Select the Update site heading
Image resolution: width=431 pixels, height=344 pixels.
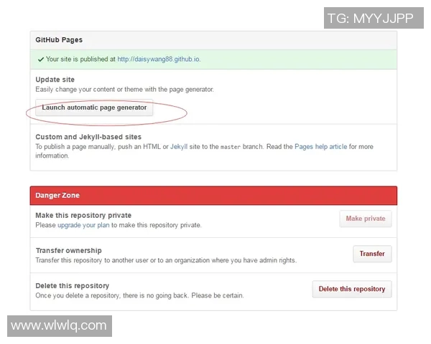[55, 80]
